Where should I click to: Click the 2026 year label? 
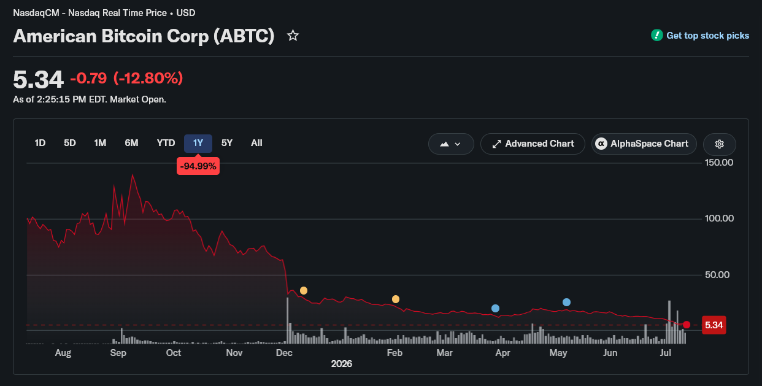[x=342, y=364]
